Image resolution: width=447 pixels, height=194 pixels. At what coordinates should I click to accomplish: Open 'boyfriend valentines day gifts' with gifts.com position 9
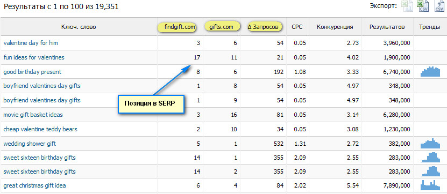click(x=42, y=100)
